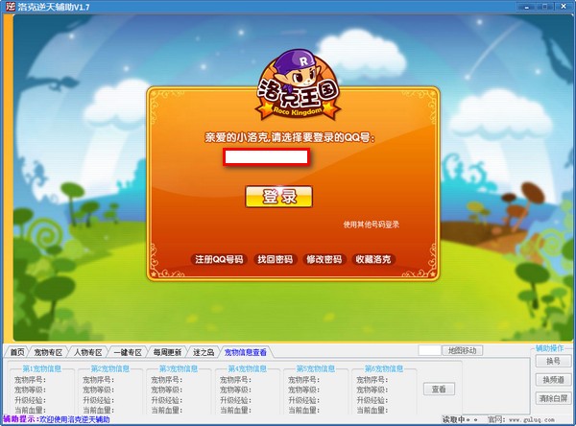Open the 人物专区 tab

pos(87,352)
